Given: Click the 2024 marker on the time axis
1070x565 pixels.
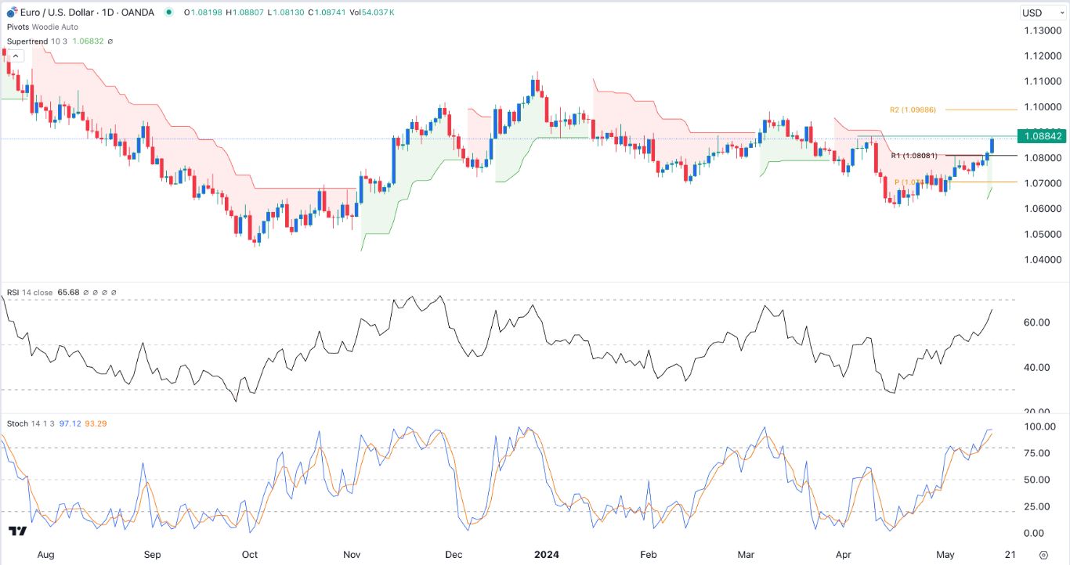Looking at the screenshot, I should 547,554.
